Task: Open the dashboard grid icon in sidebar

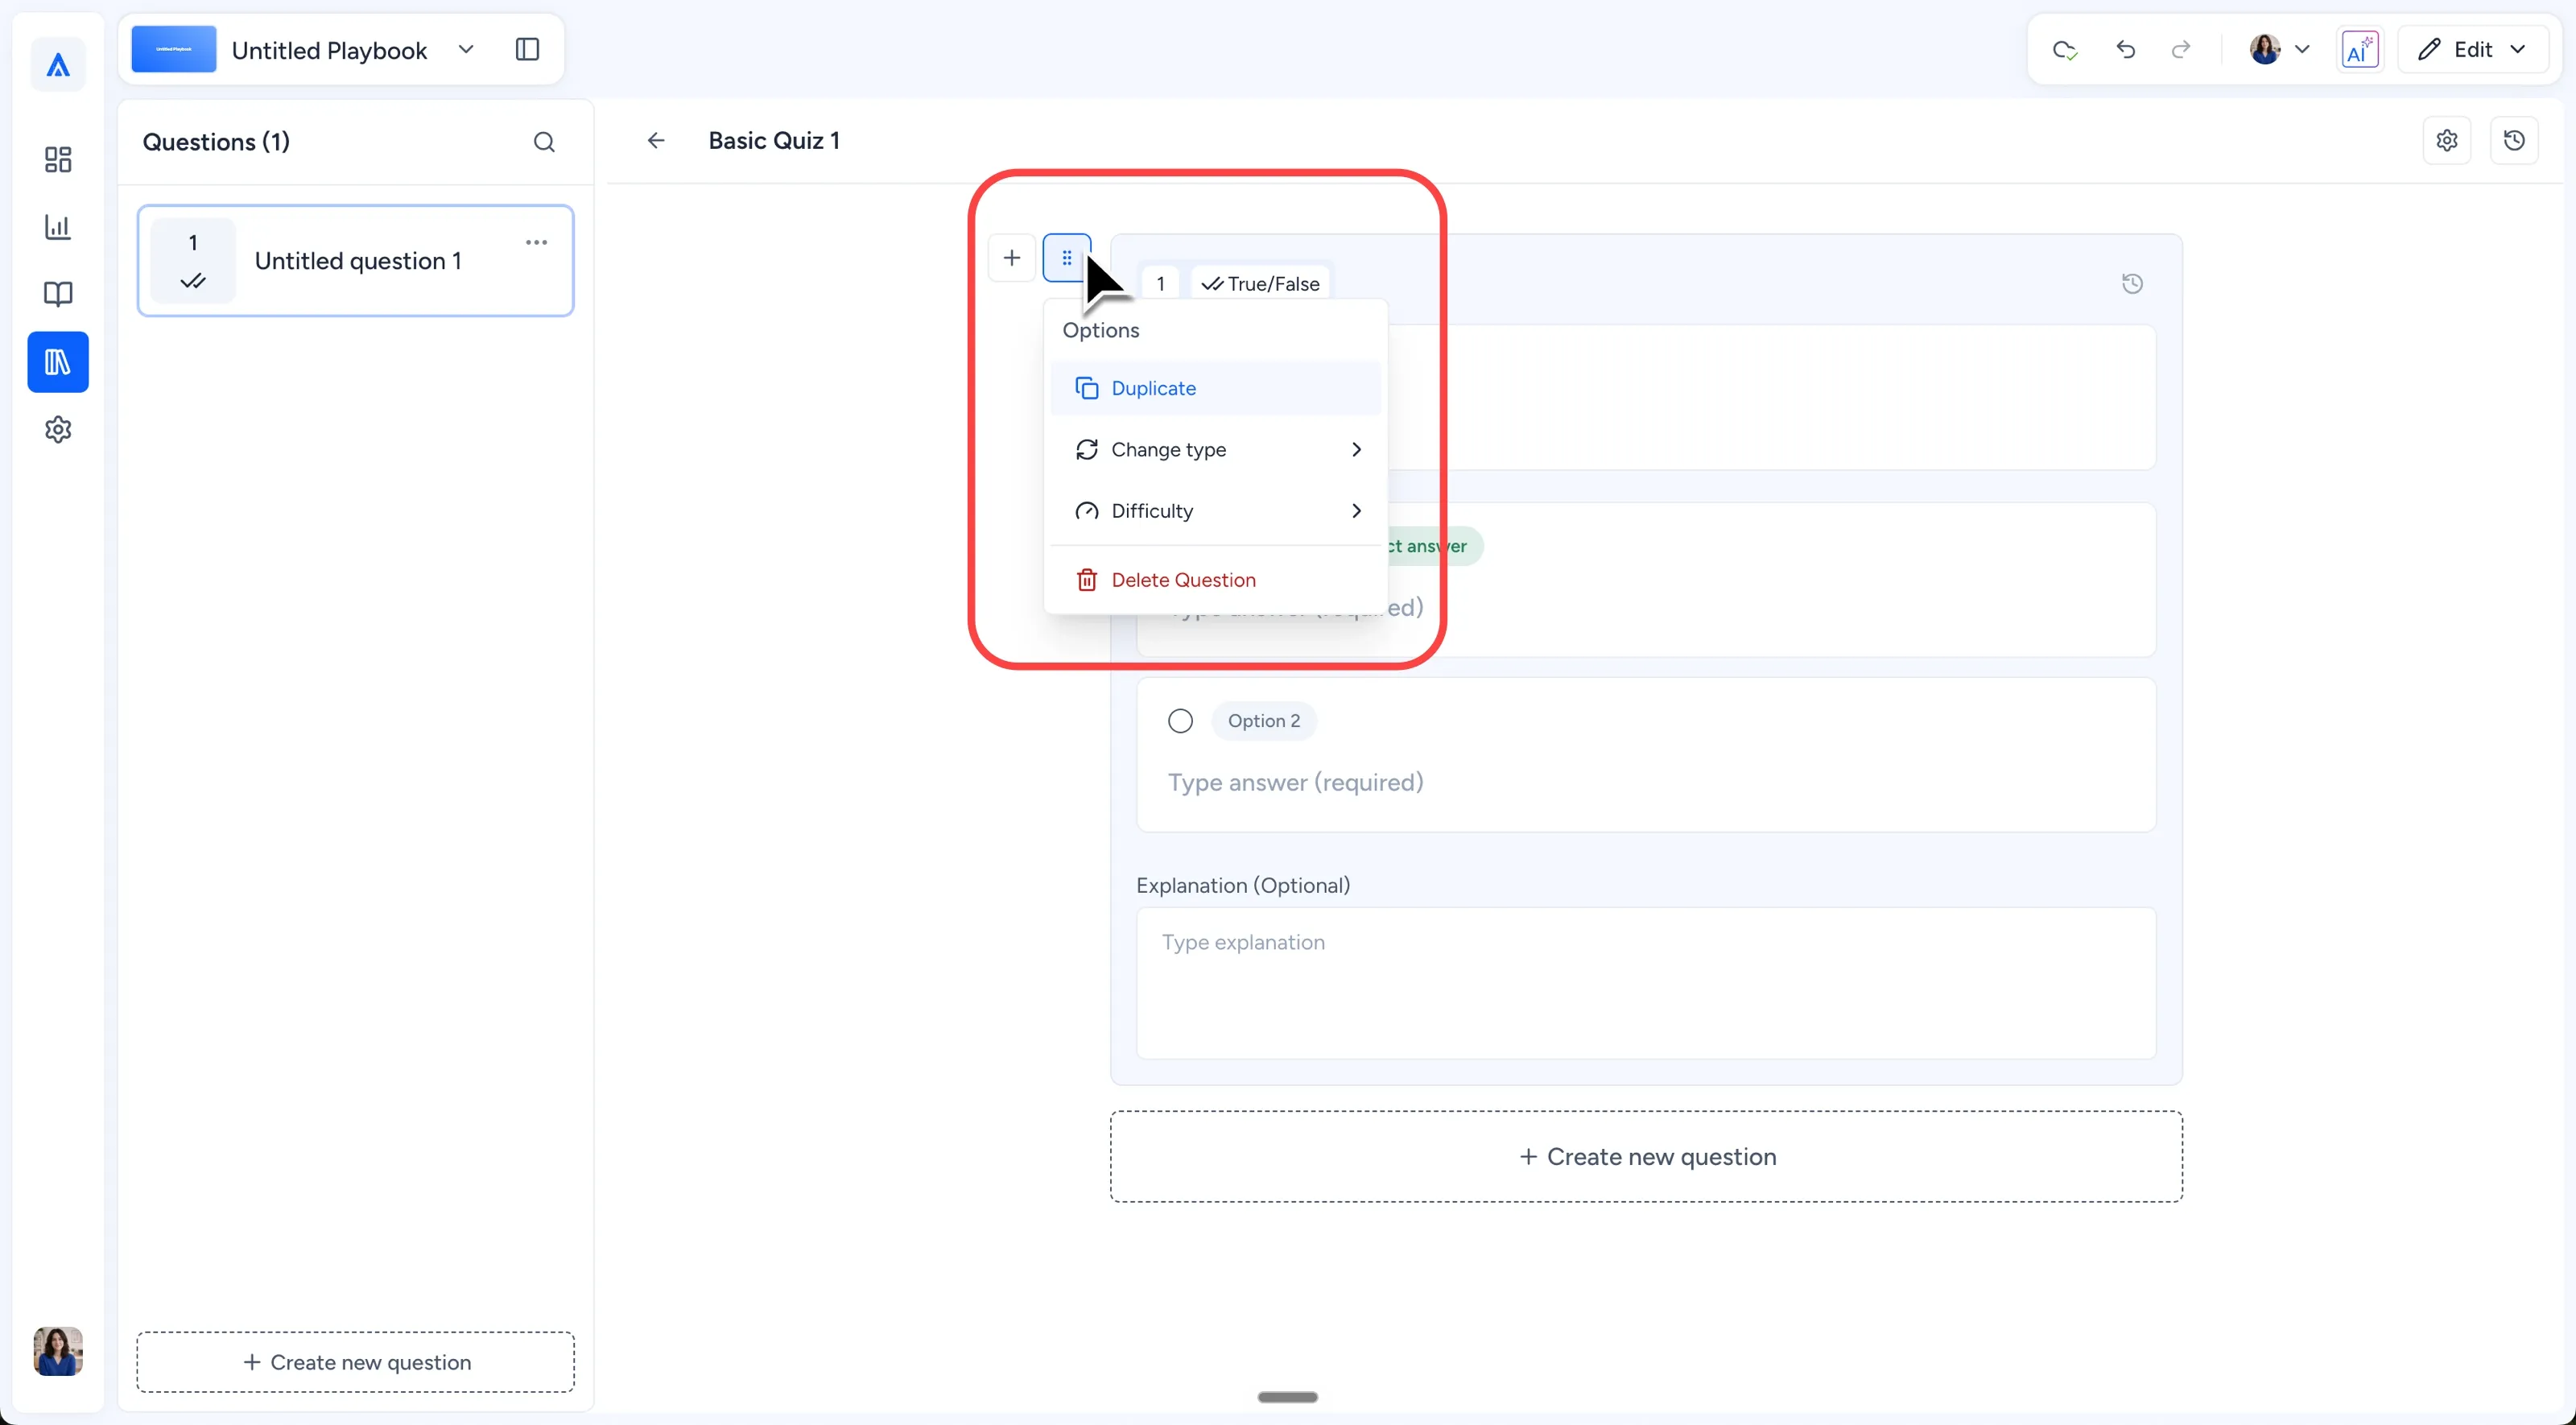Action: click(58, 159)
